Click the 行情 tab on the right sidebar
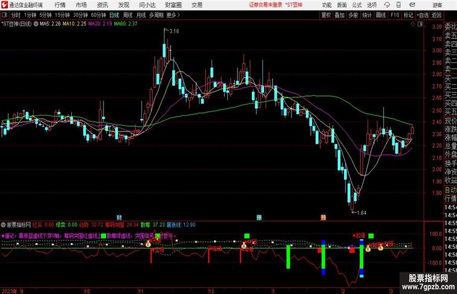This screenshot has width=457, height=294. [450, 199]
